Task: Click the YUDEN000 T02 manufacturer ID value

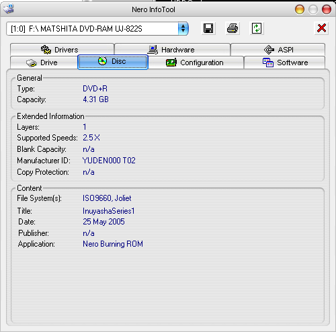Action: pyautogui.click(x=109, y=161)
